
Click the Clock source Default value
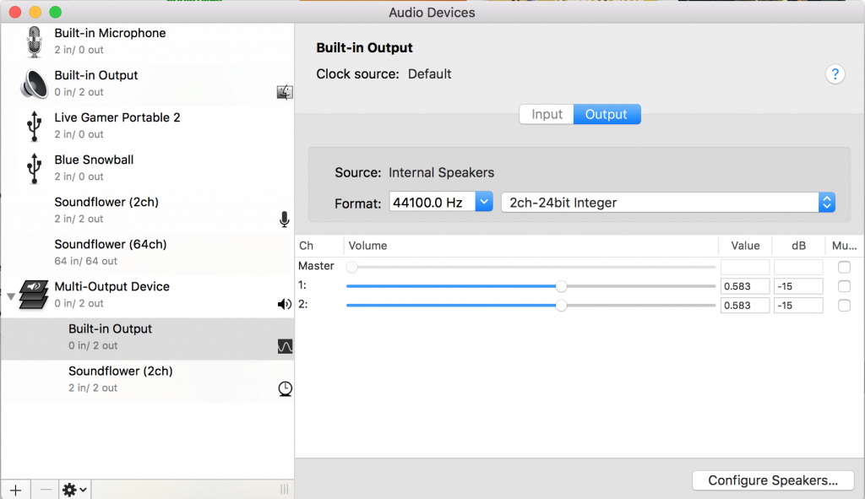429,74
